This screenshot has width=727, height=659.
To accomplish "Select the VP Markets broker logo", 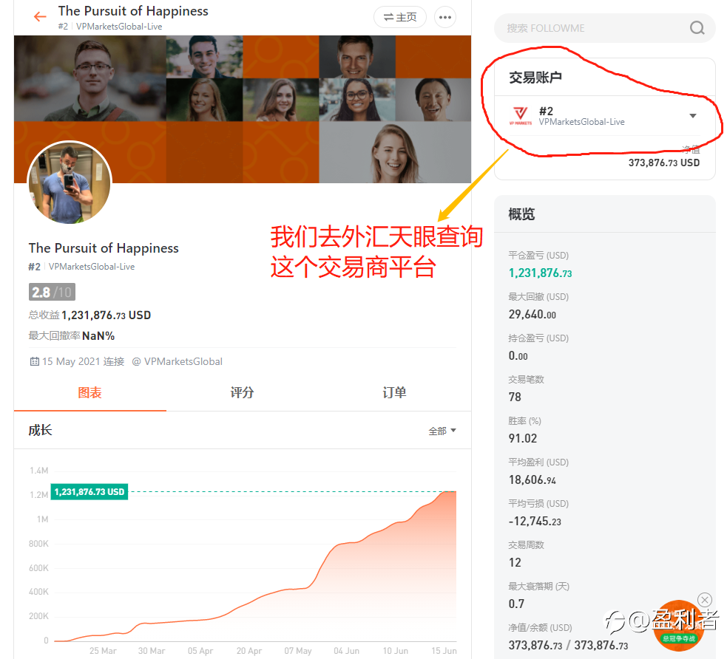I will click(521, 116).
